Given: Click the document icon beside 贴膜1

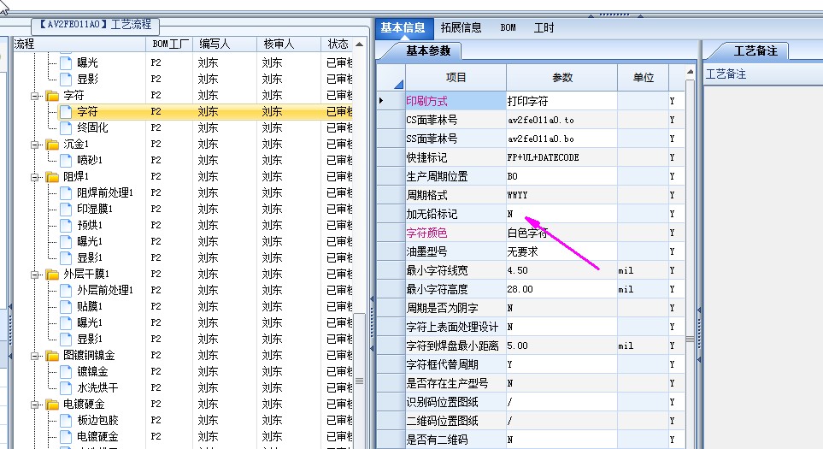Looking at the screenshot, I should click(x=66, y=307).
